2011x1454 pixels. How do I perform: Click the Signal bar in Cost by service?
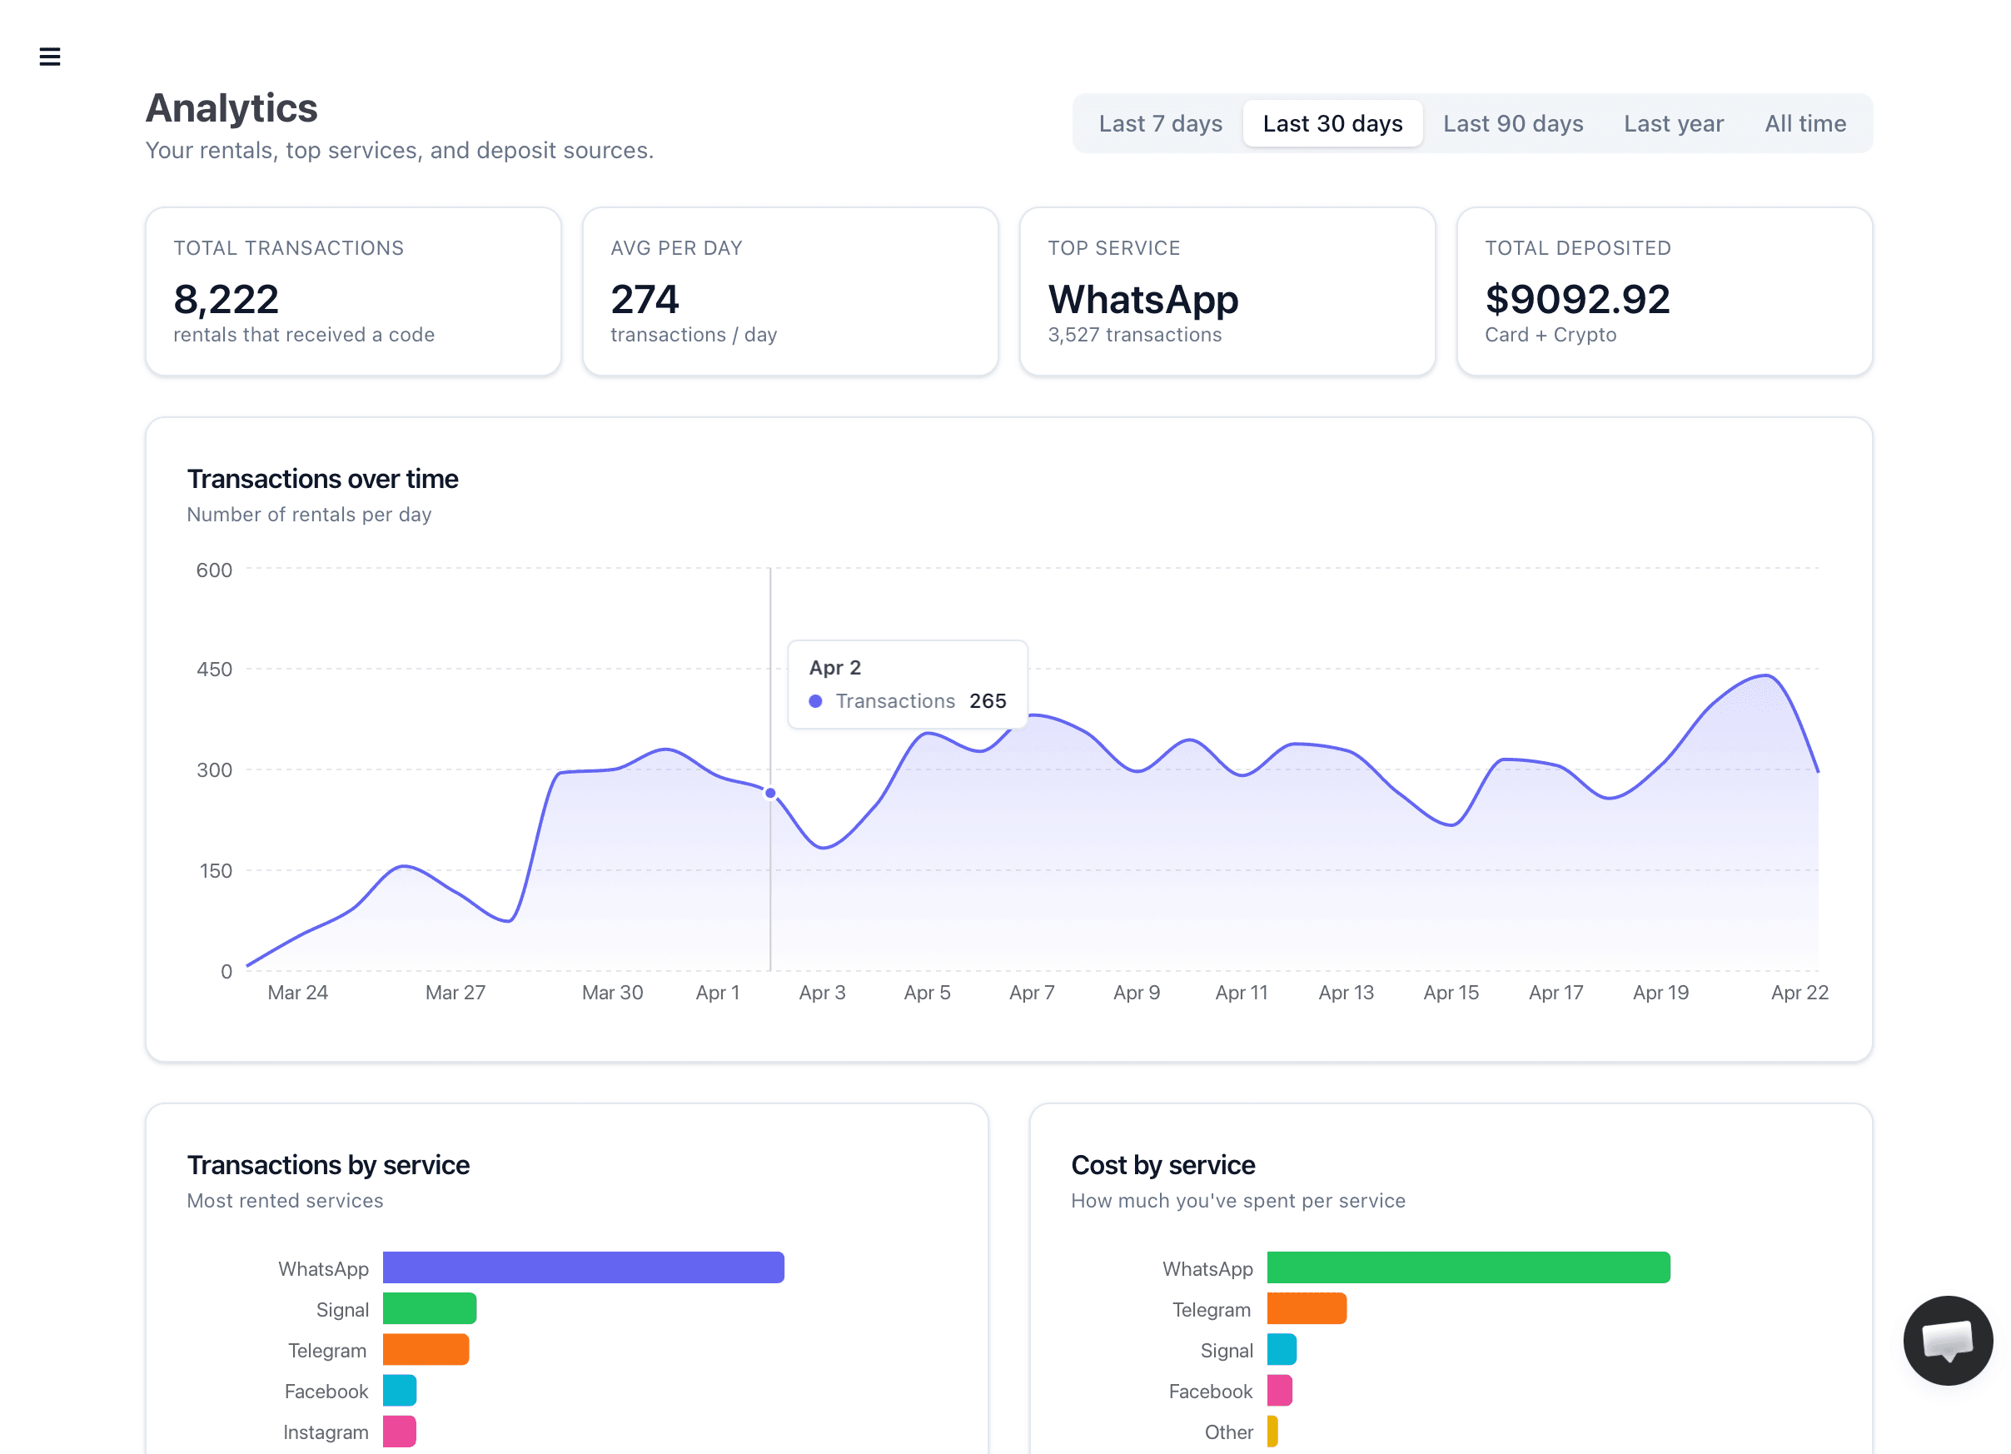[1283, 1349]
